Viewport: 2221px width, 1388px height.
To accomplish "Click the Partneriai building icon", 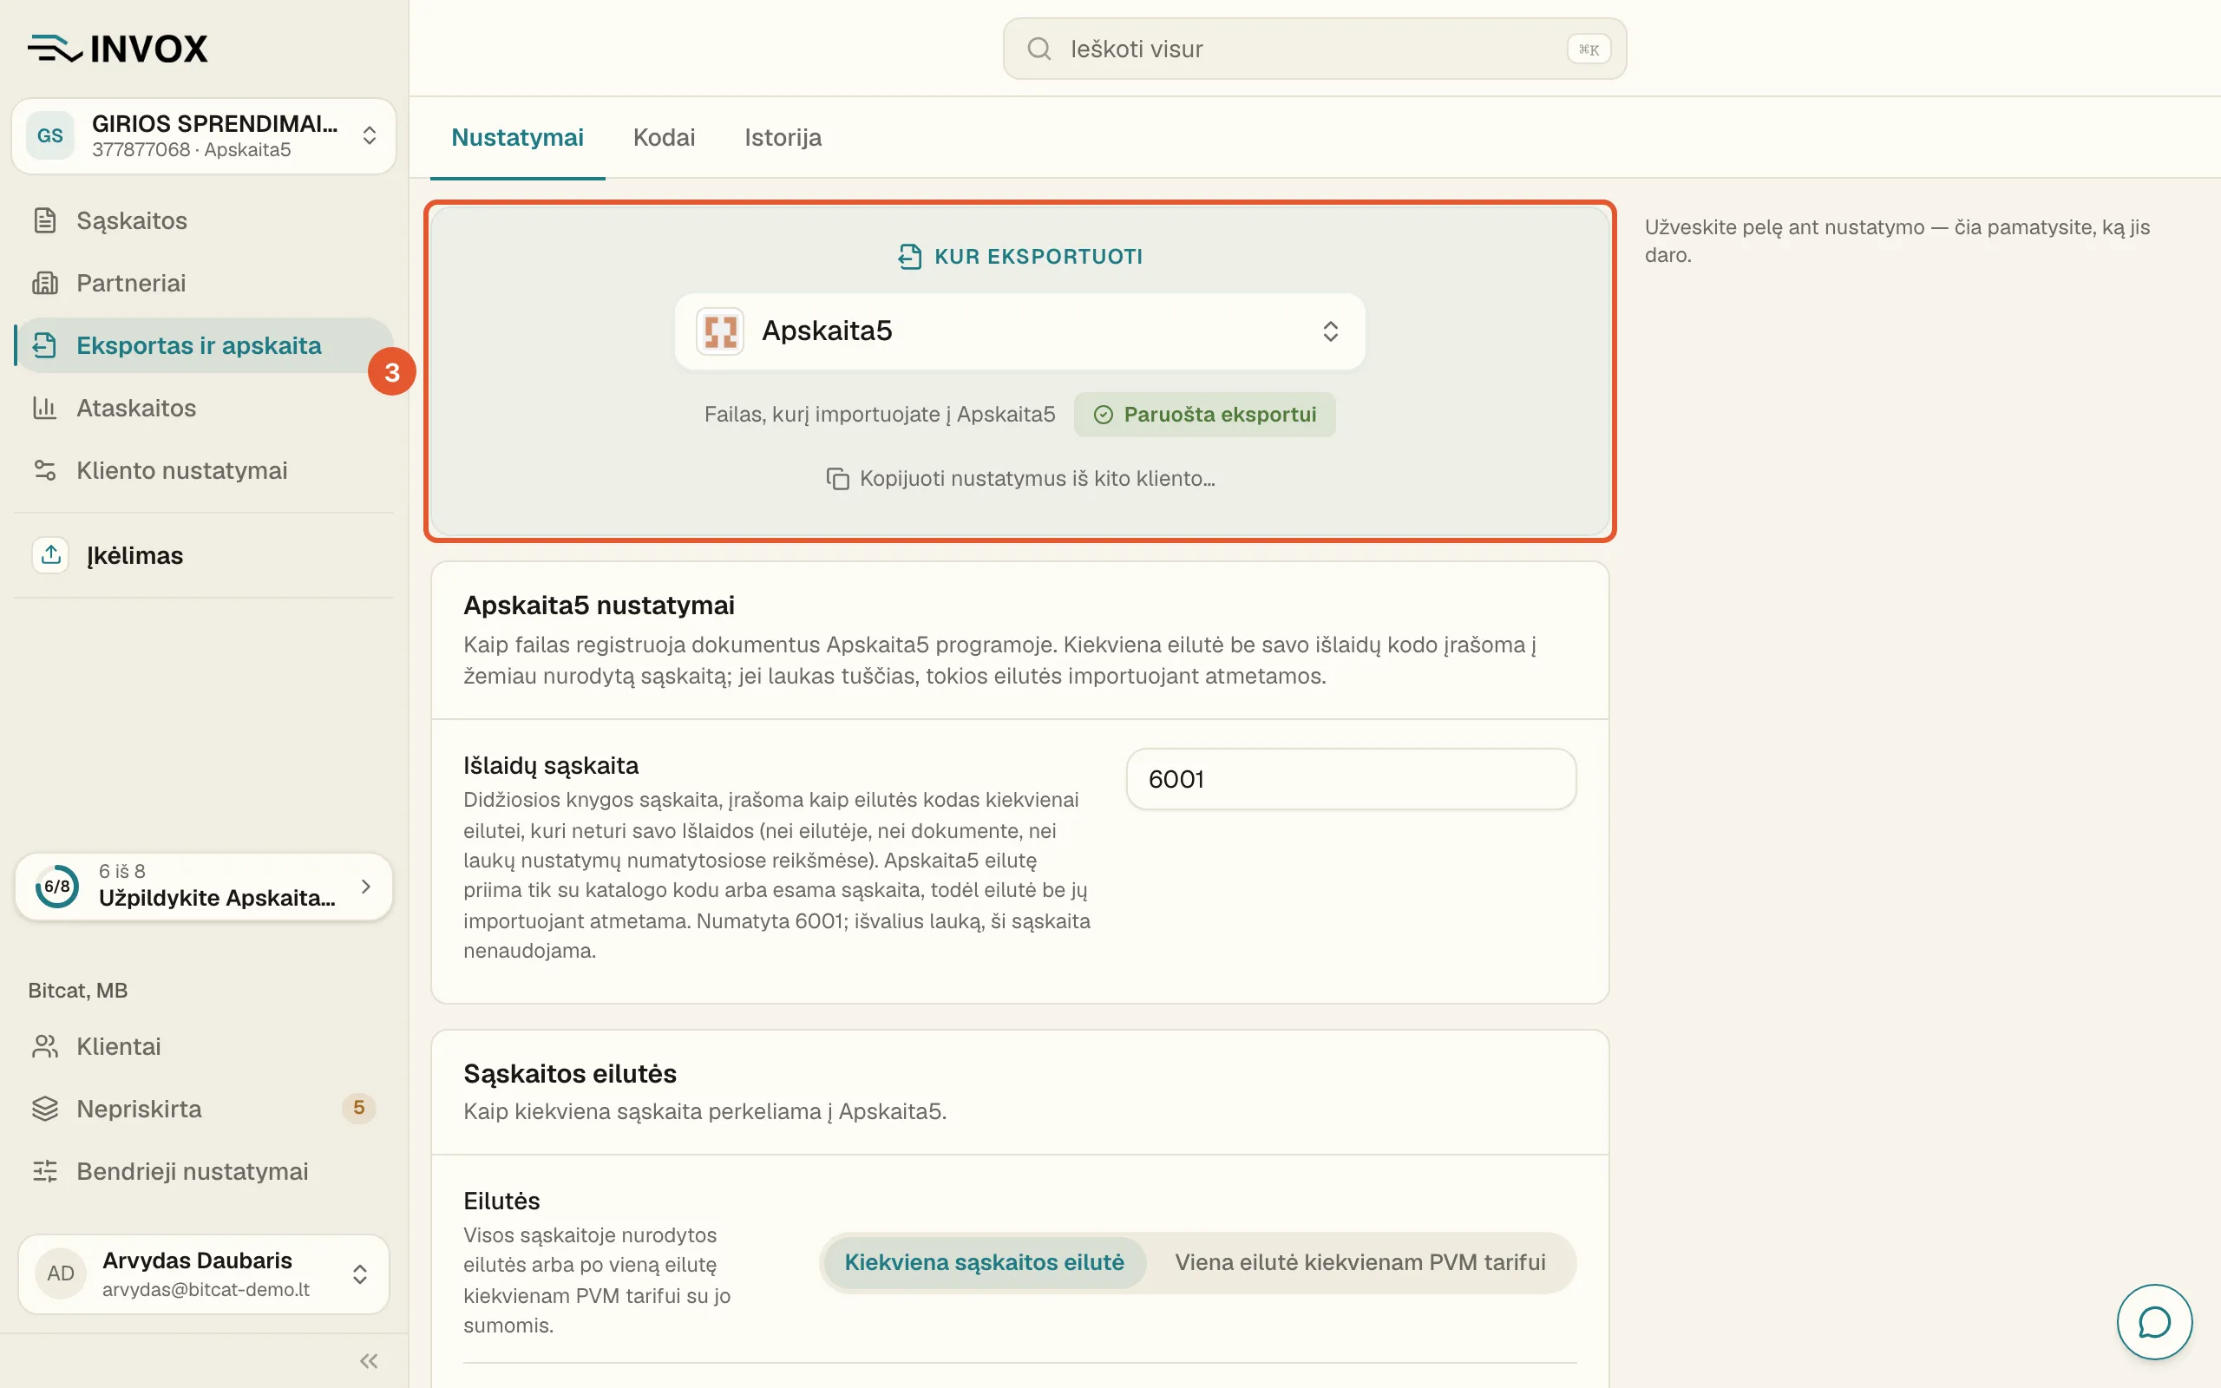I will [45, 283].
